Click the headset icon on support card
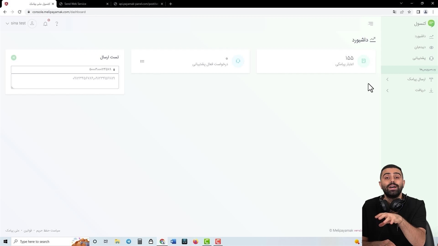This screenshot has width=438, height=246. click(238, 61)
